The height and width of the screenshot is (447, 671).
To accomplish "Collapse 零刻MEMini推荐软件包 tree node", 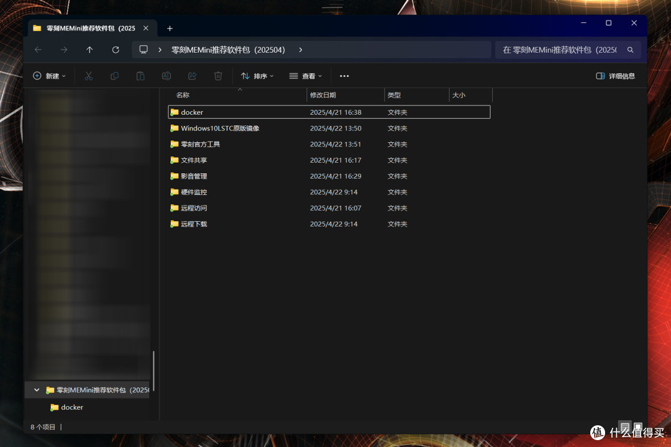I will [x=37, y=390].
